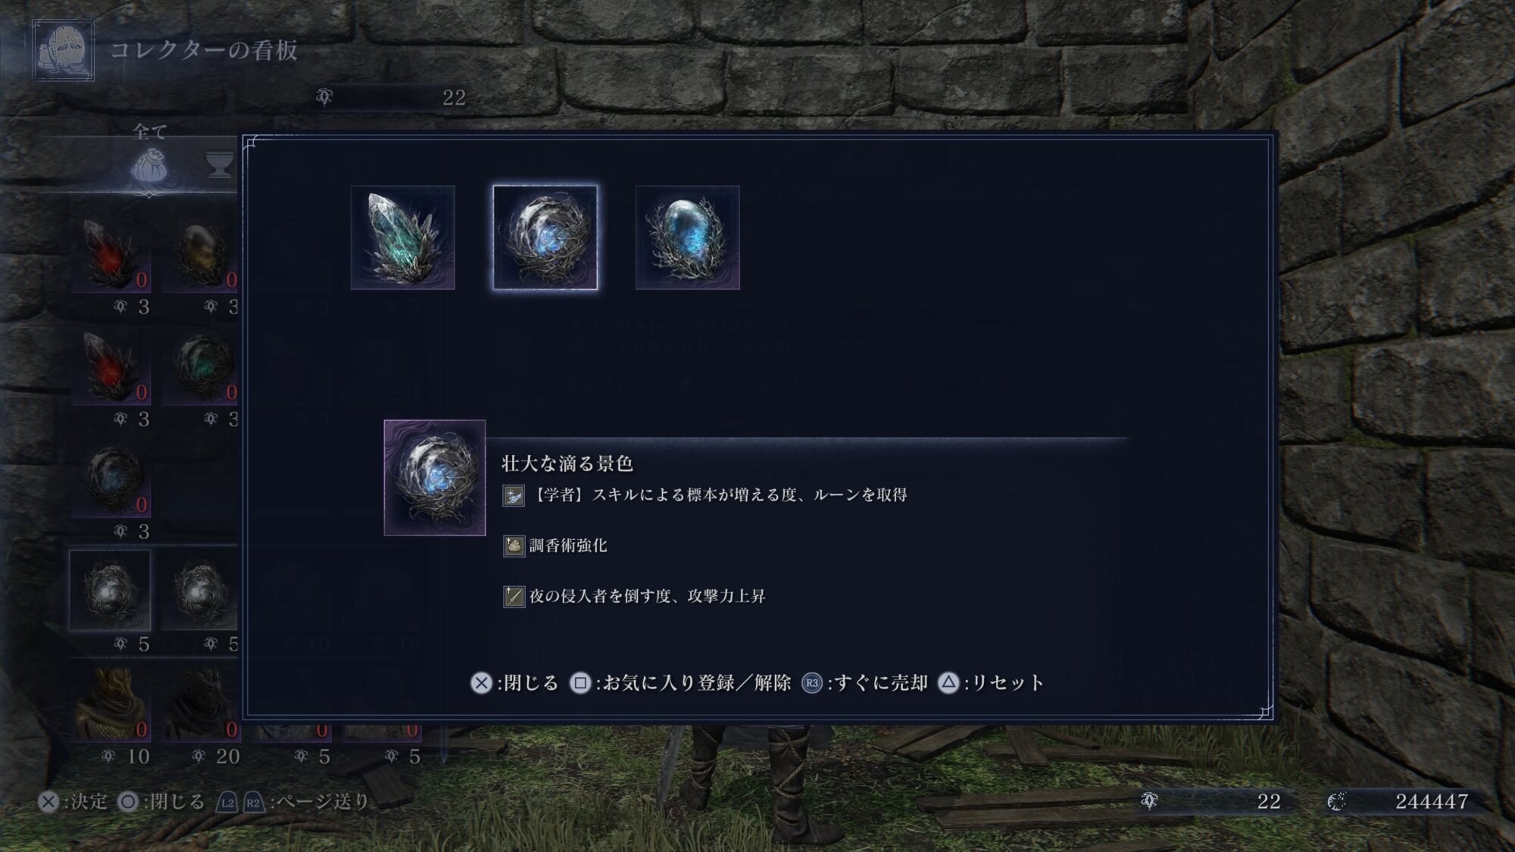This screenshot has width=1515, height=852.
Task: Click the コレクターの看板 shop emblem icon
Action: [64, 50]
